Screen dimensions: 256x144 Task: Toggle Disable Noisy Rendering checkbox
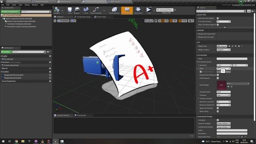click(x=218, y=75)
